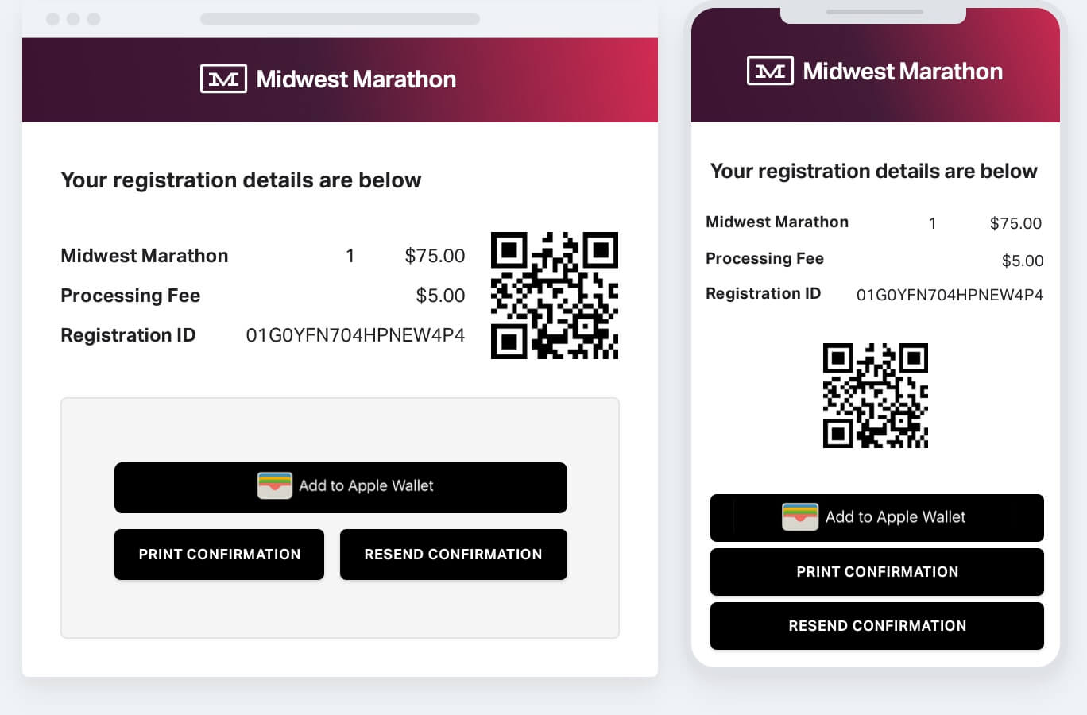Click the Apple Wallet icon on the desktop button
Screen dimensions: 1087x715
click(x=274, y=485)
